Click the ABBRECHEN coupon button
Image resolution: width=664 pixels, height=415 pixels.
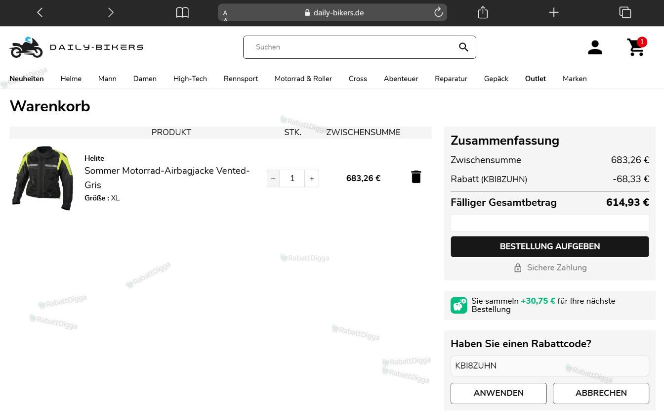tap(601, 393)
